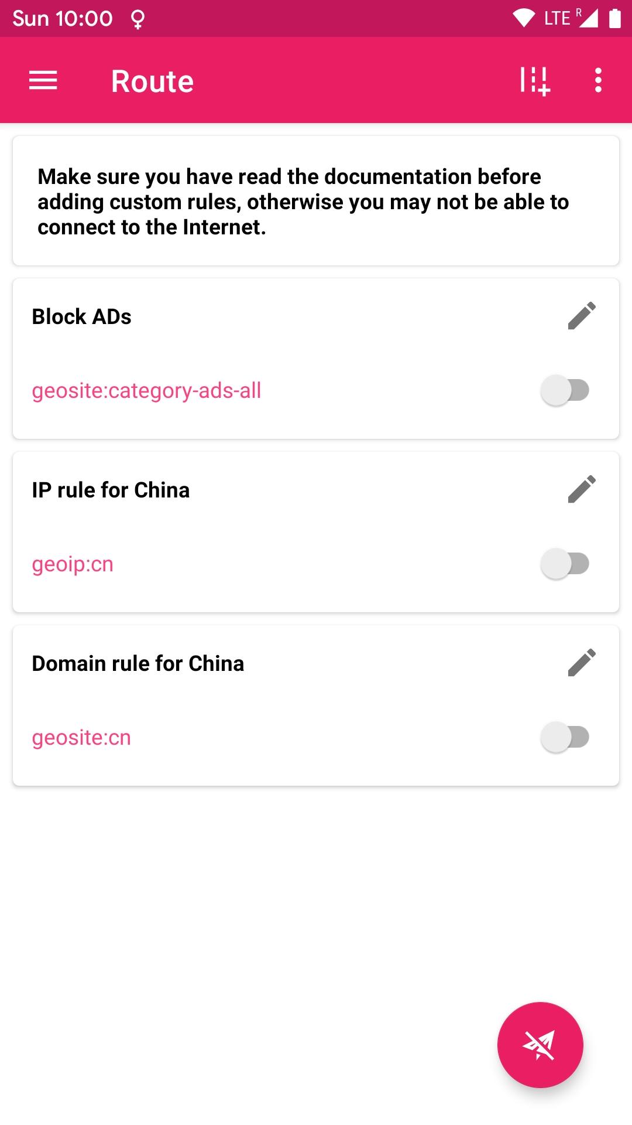Screen dimensions: 632x1125
Task: Open the three-dot overflow menu
Action: pos(598,80)
